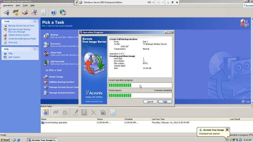Click the Active Tasks log notebook icon
The image size is (253, 142).
tap(113, 112)
